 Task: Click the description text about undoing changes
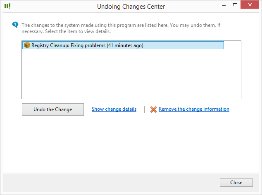point(120,28)
